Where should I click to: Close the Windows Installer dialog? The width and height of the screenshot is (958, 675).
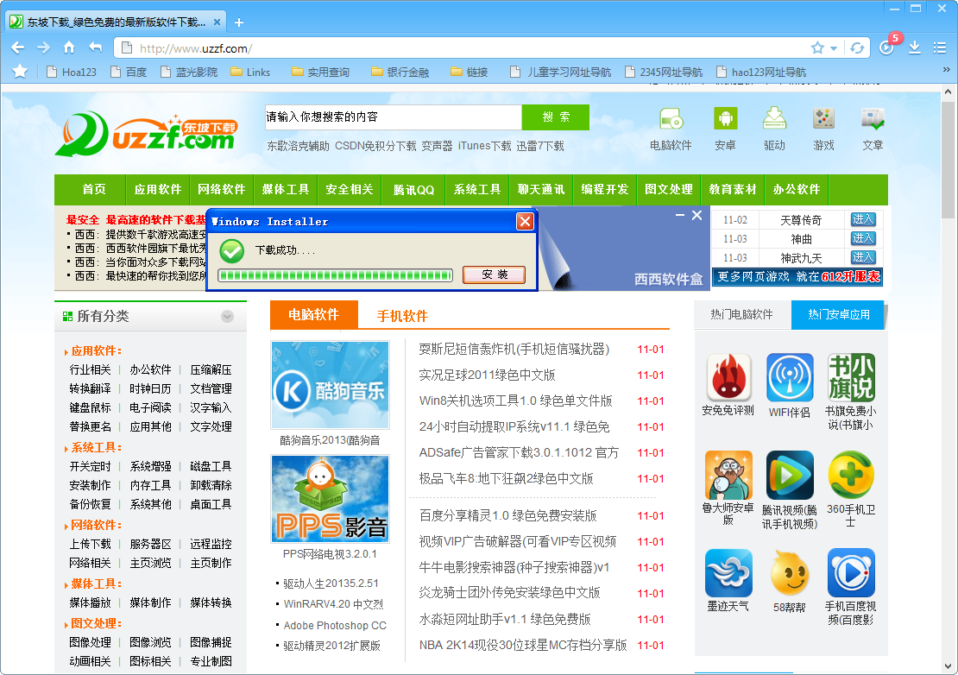click(525, 221)
